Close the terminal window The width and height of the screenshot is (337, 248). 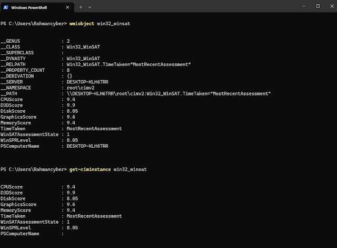pos(332,6)
